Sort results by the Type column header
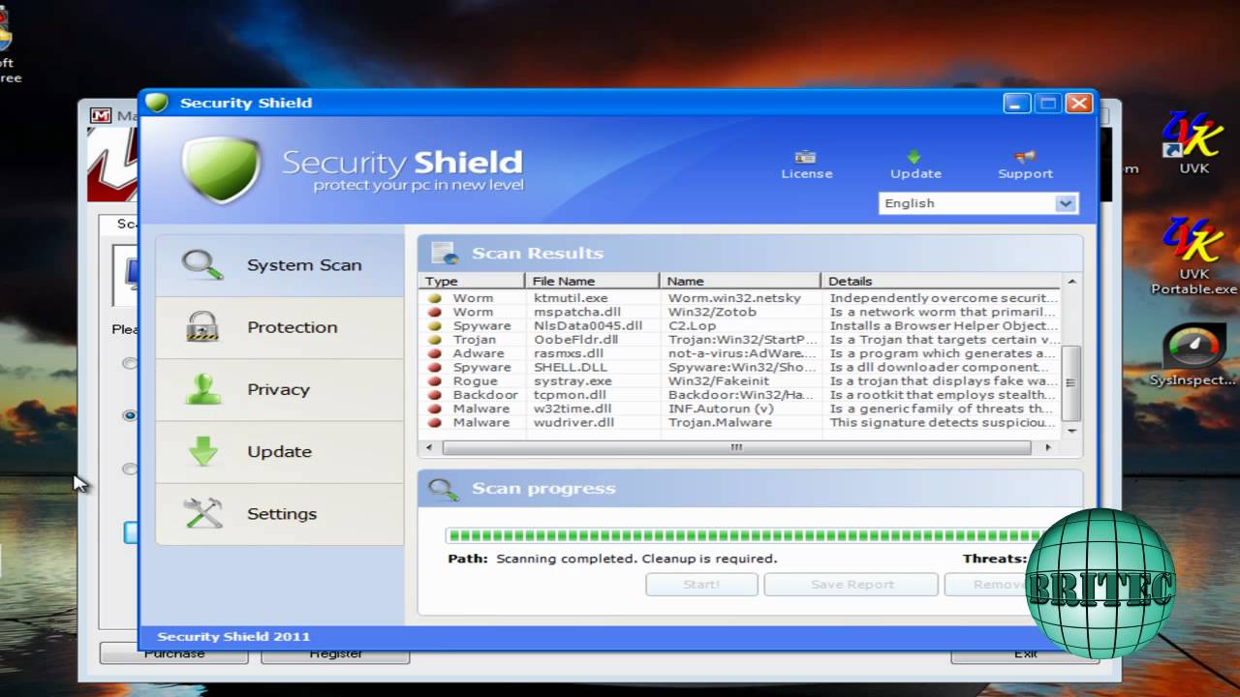Viewport: 1240px width, 697px height. click(x=473, y=281)
